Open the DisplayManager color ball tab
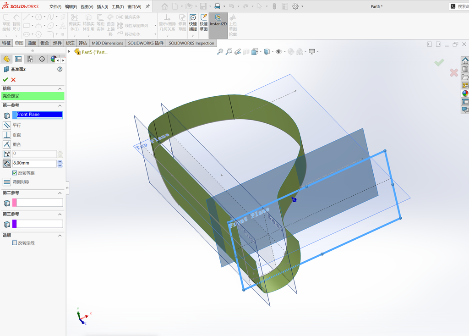469x336 pixels. [x=53, y=59]
